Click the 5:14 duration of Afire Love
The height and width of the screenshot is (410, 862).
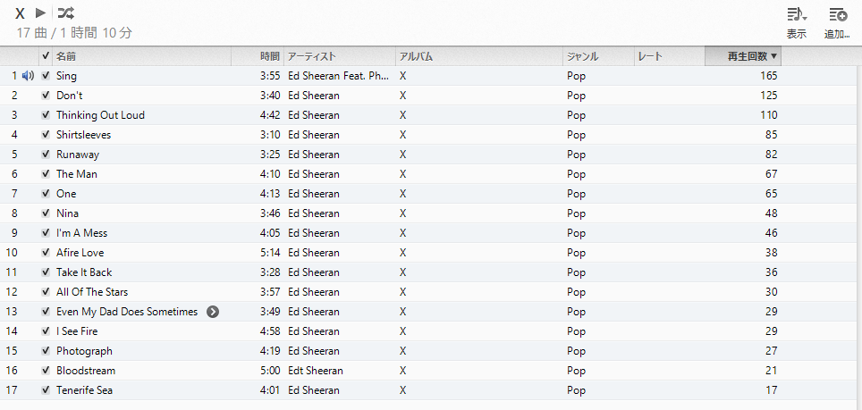(x=270, y=253)
